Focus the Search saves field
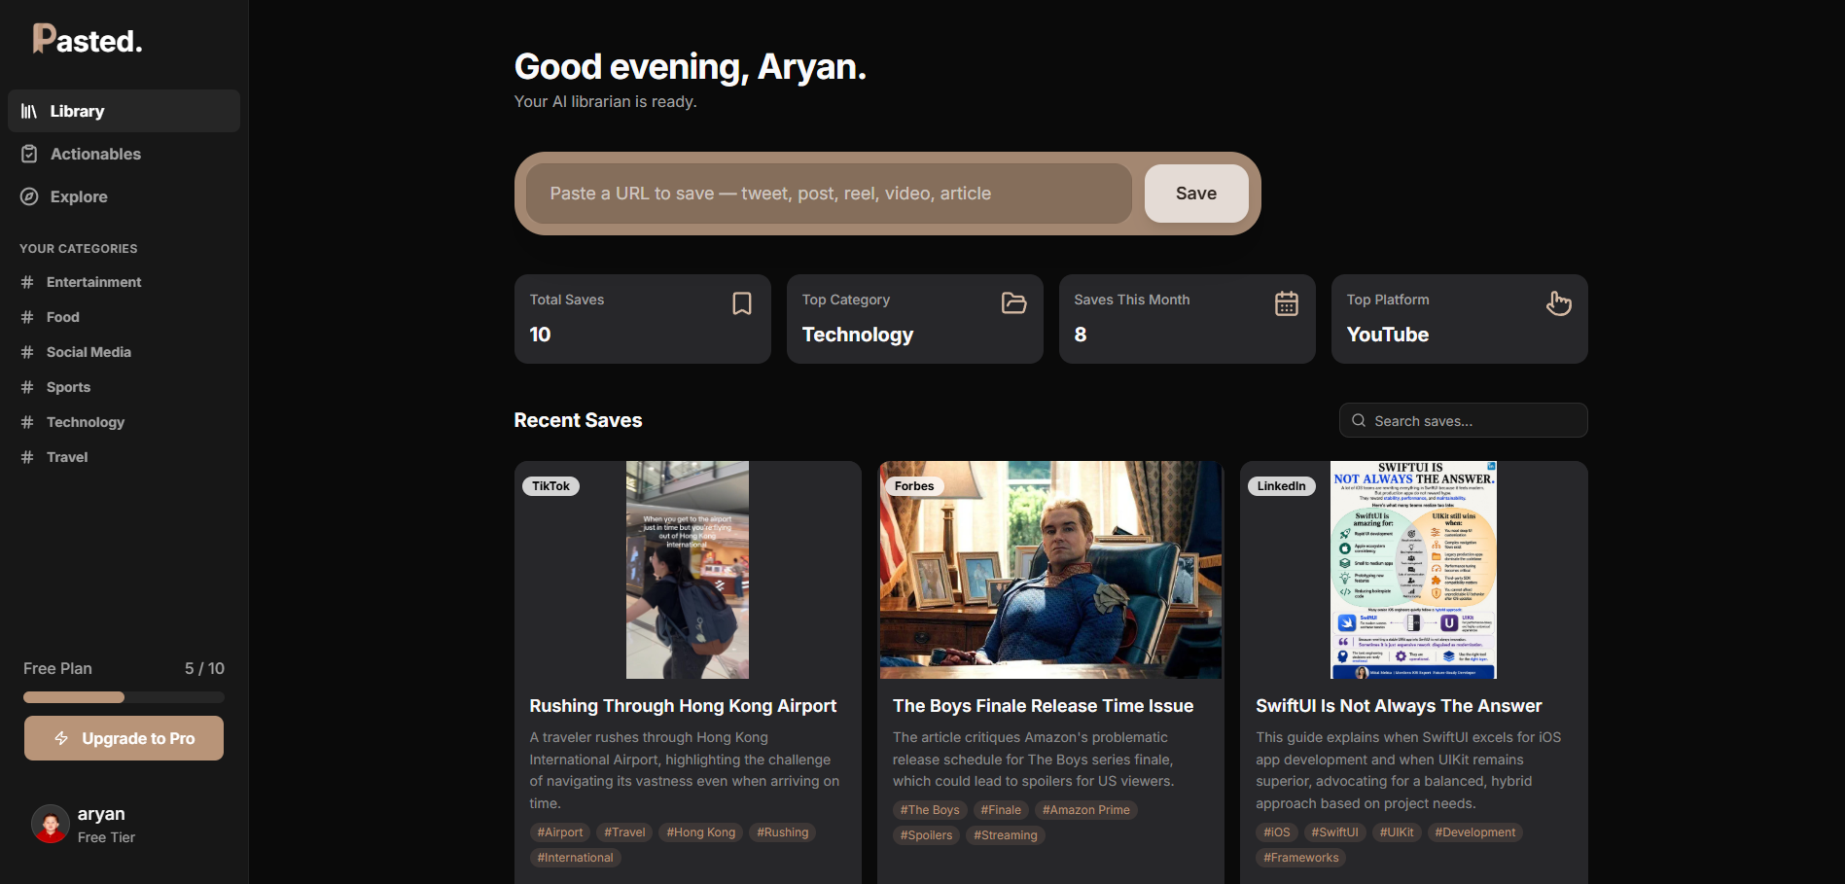This screenshot has height=884, width=1845. coord(1463,420)
